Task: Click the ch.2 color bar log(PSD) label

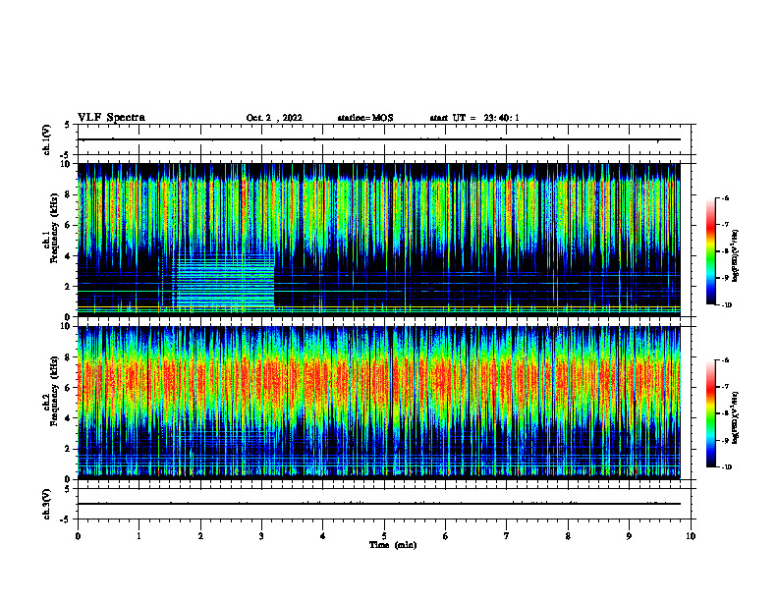Action: [736, 417]
